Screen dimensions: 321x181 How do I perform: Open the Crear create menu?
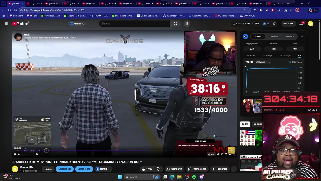tap(289, 24)
